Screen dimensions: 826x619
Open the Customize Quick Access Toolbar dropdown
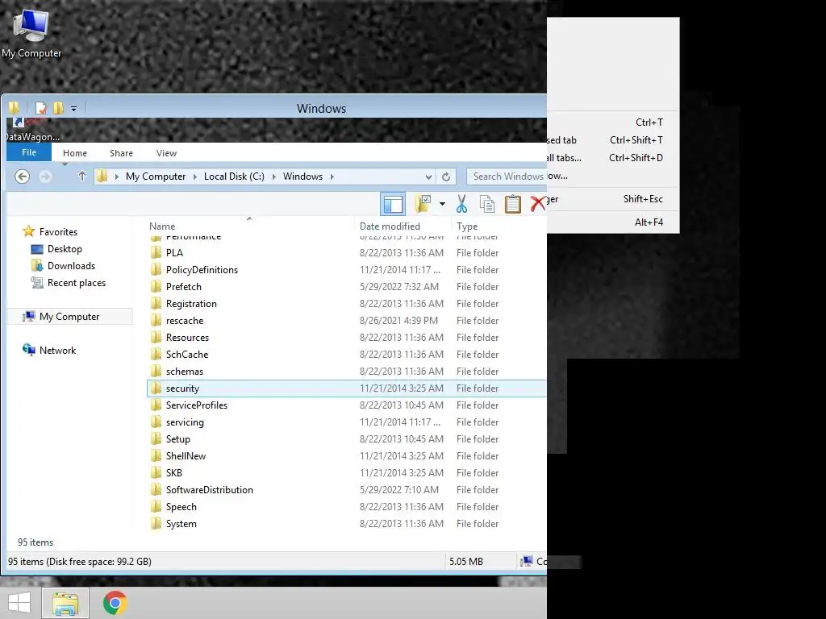(x=73, y=109)
